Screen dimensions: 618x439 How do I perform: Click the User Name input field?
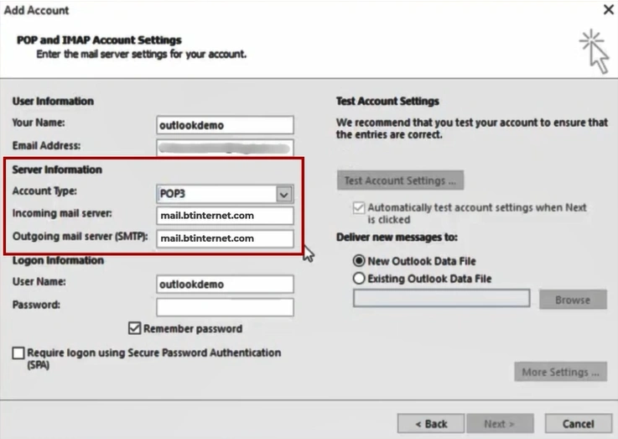click(225, 284)
